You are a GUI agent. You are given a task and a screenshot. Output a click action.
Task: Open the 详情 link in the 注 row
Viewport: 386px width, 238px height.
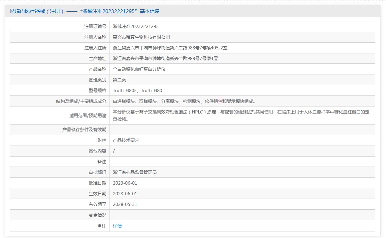point(117,226)
